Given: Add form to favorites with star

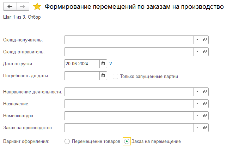Looking at the screenshot, I should click(x=37, y=6).
